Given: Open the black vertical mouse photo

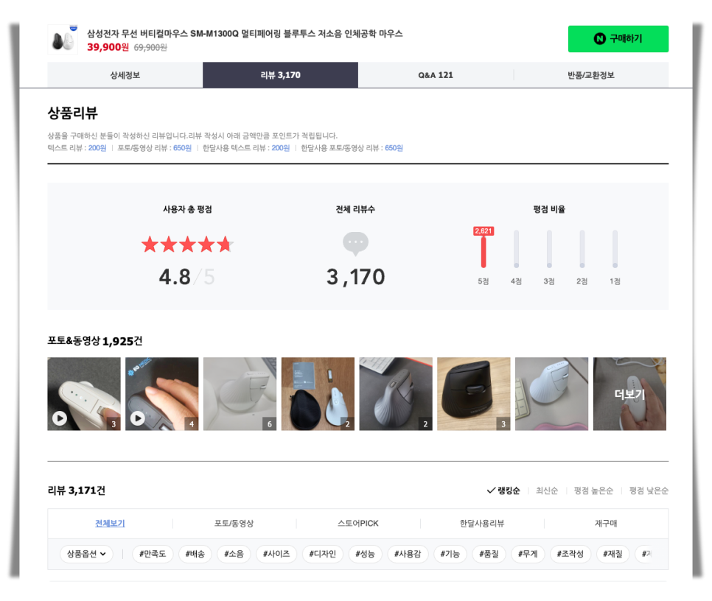Looking at the screenshot, I should click(474, 394).
